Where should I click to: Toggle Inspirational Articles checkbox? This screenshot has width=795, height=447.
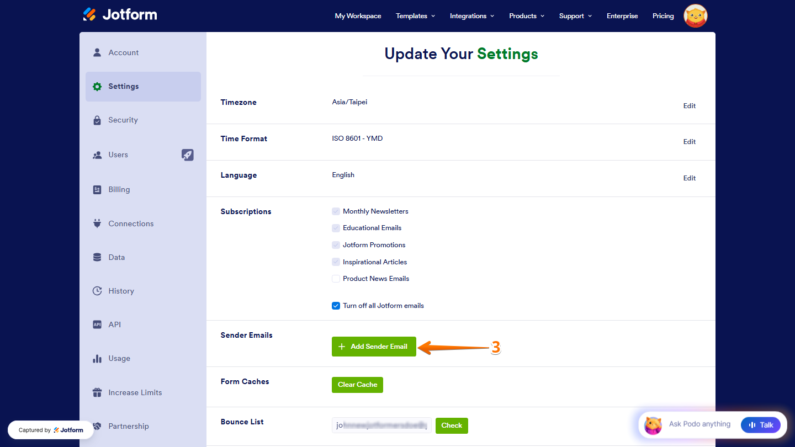click(x=336, y=262)
